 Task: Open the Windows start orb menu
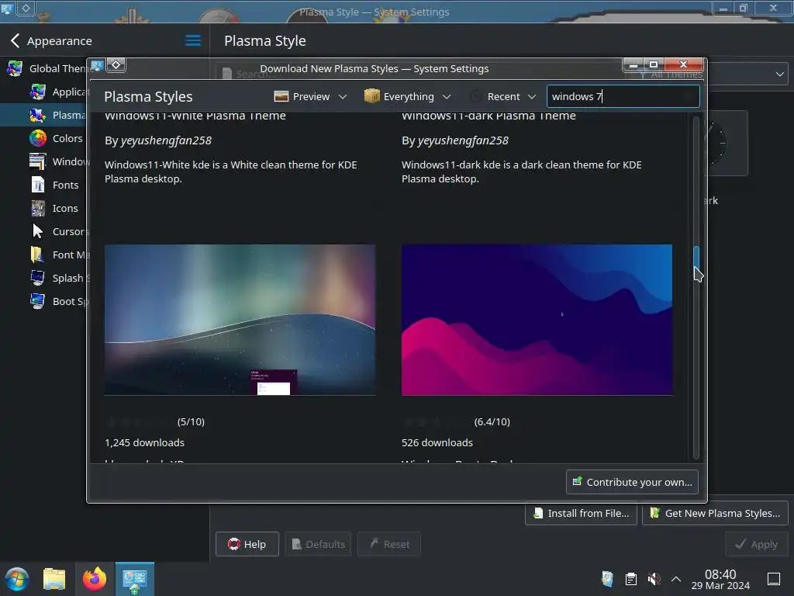17,579
